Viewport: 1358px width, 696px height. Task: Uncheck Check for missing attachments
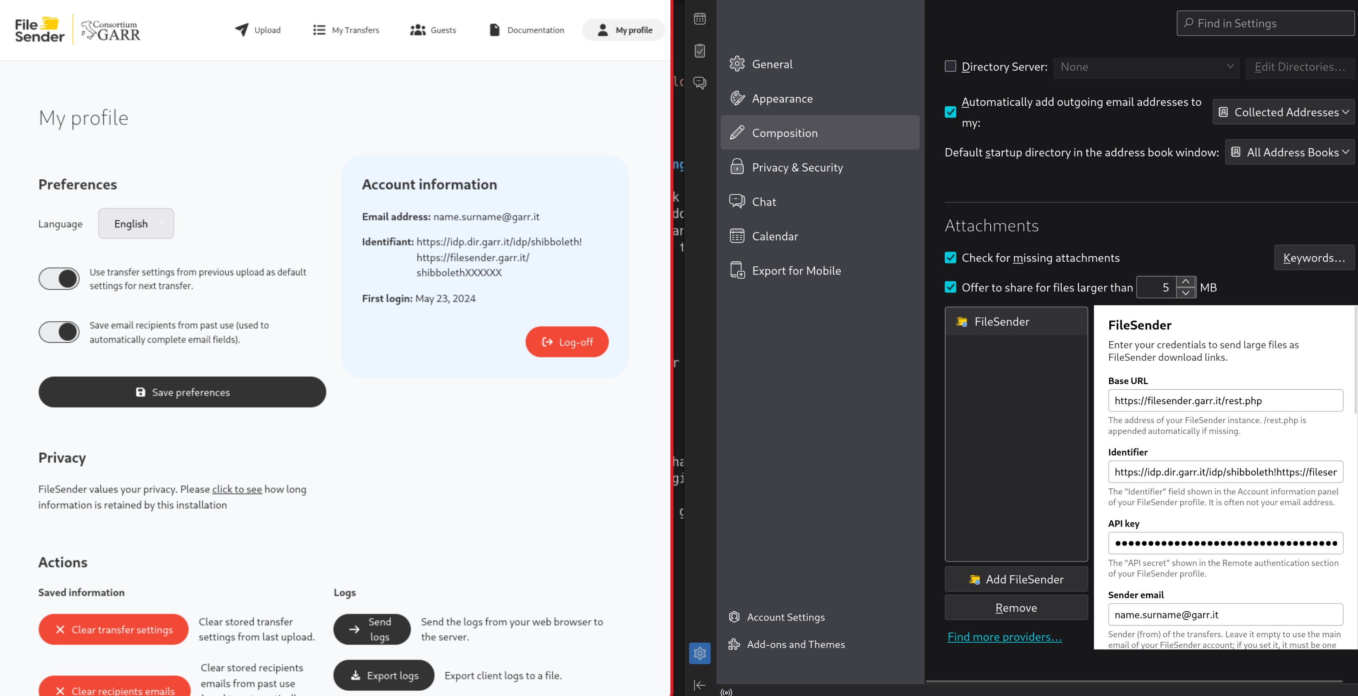(950, 257)
